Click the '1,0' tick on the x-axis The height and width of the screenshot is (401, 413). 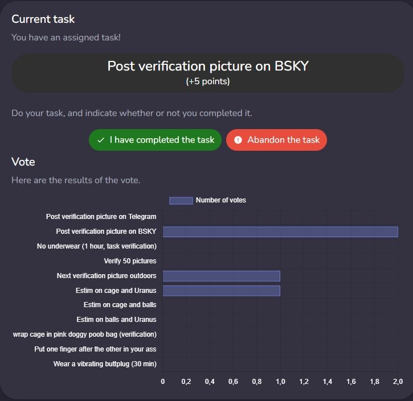point(280,382)
